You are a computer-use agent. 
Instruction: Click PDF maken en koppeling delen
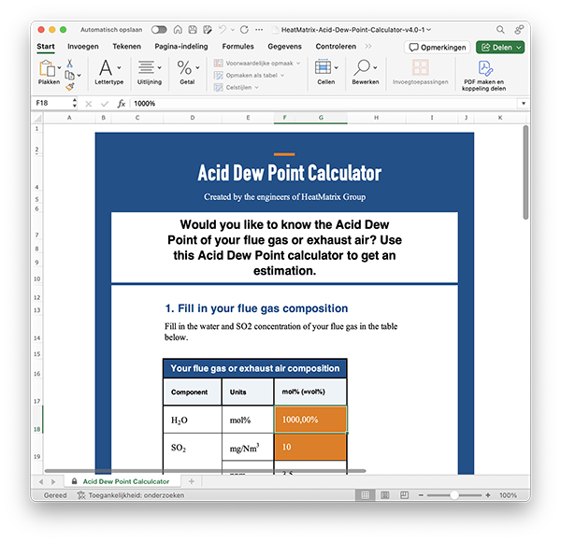pyautogui.click(x=483, y=76)
